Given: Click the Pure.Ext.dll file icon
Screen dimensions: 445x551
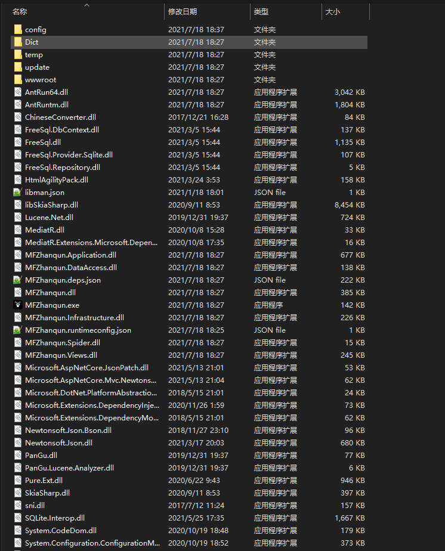Looking at the screenshot, I should [x=18, y=481].
